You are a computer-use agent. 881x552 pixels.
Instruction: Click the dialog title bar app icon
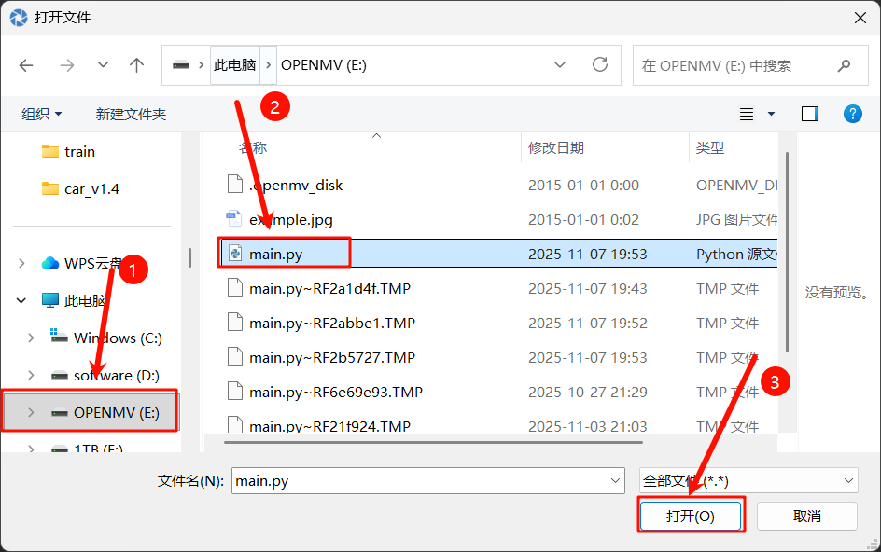tap(19, 18)
